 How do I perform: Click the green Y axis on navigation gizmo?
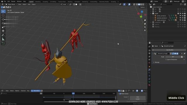click(x=141, y=17)
